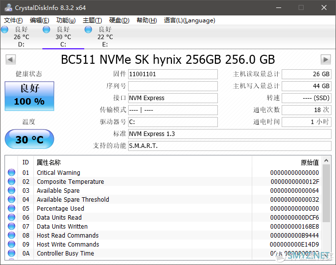Click the firmware field showing 11001101
Screen dimensions: 336x265
[x=172, y=74]
